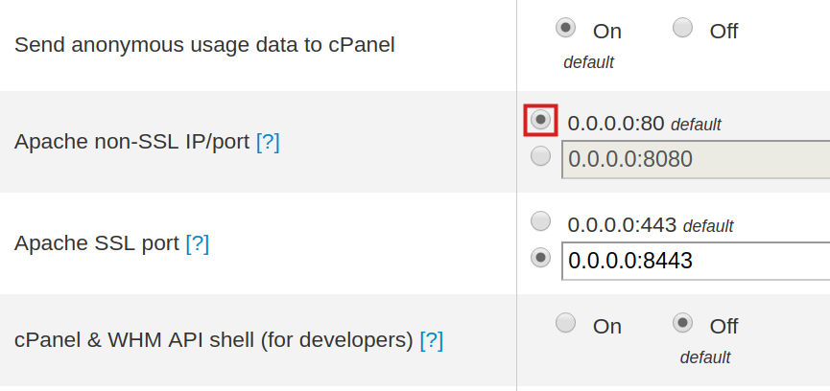This screenshot has height=391, width=830.
Task: Select Off radio for anonymous usage data
Action: click(682, 29)
